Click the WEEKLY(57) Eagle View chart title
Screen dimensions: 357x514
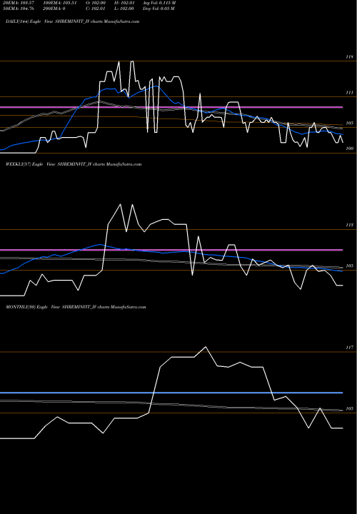(x=74, y=164)
